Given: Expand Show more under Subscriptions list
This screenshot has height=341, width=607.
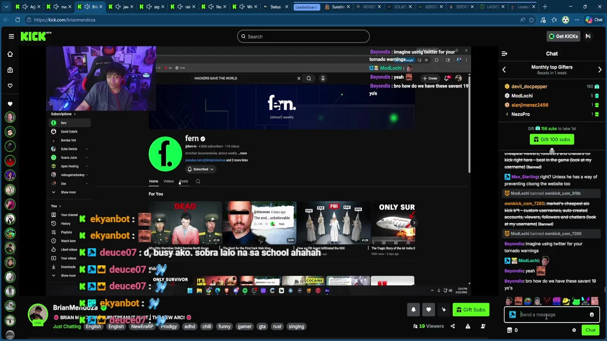Looking at the screenshot, I should pyautogui.click(x=68, y=192).
